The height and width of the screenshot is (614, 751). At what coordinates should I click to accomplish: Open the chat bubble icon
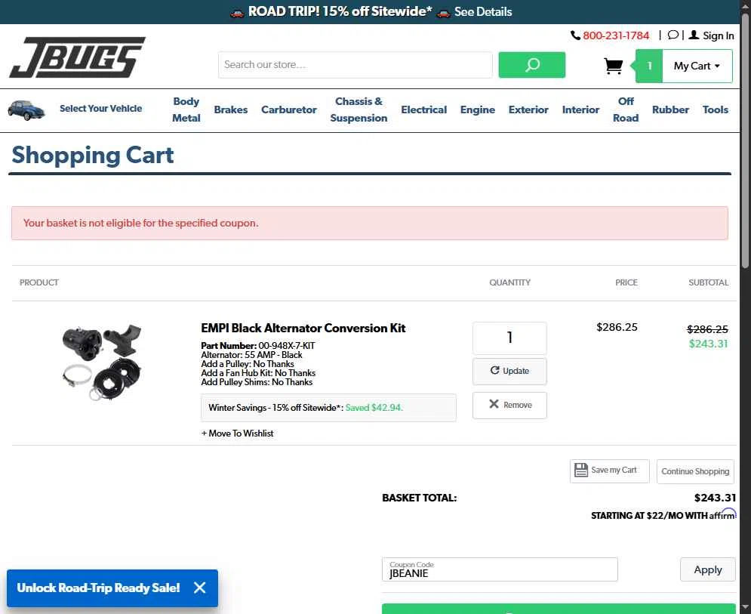(673, 35)
